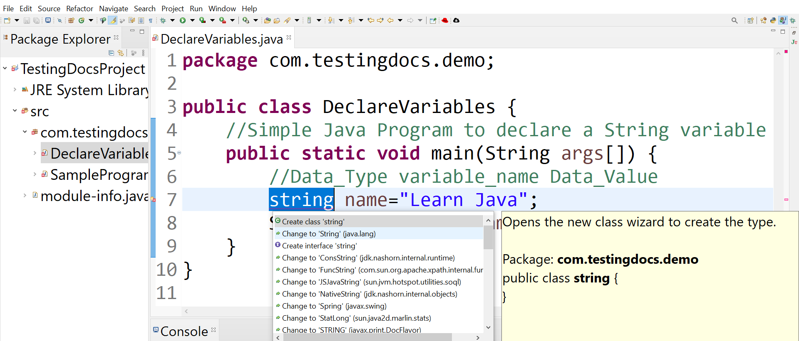799x341 pixels.
Task: Click the Open Console monitor icon
Action: pos(48,20)
